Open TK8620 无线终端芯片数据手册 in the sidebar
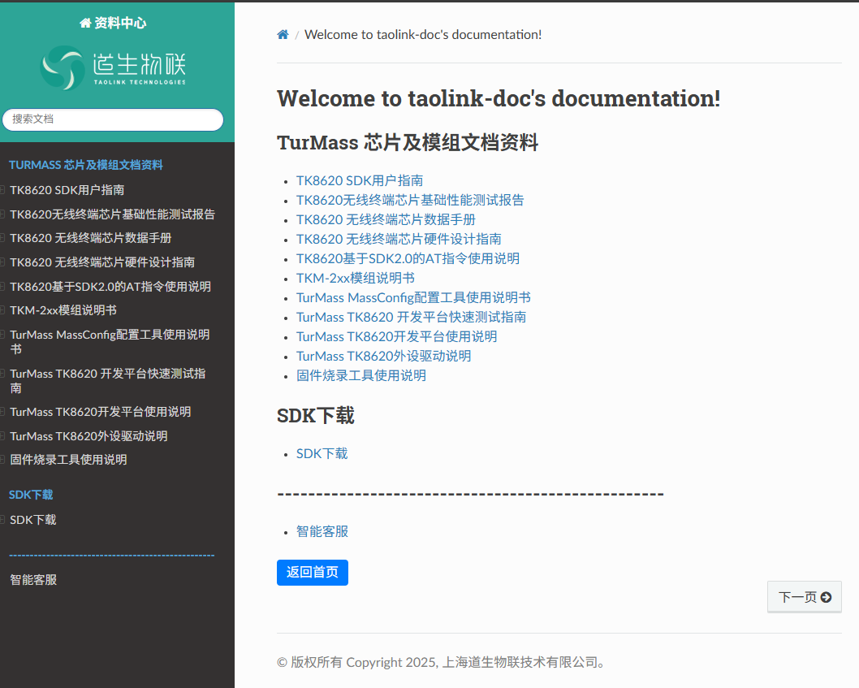Viewport: 859px width, 688px height. tap(90, 238)
